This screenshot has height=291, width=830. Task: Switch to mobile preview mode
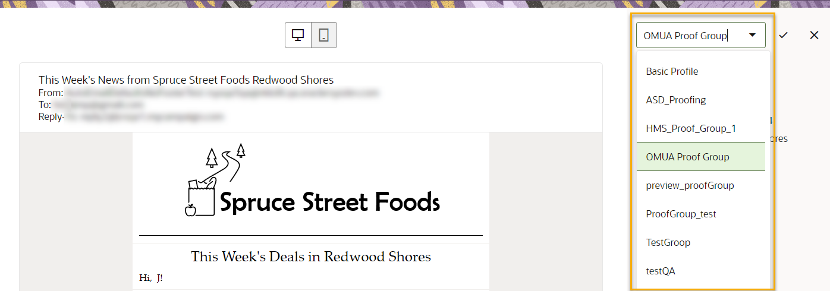[x=323, y=35]
